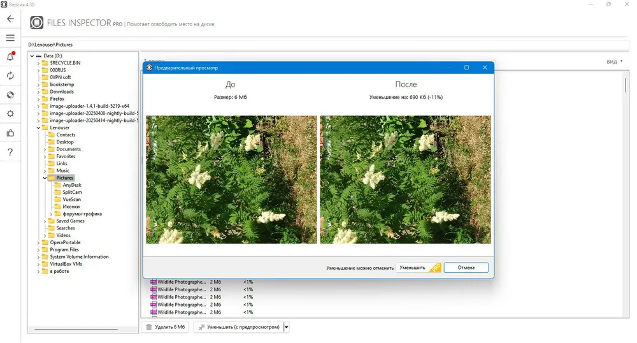This screenshot has width=637, height=343.
Task: Collapse the Data (D:) drive node
Action: click(x=32, y=55)
